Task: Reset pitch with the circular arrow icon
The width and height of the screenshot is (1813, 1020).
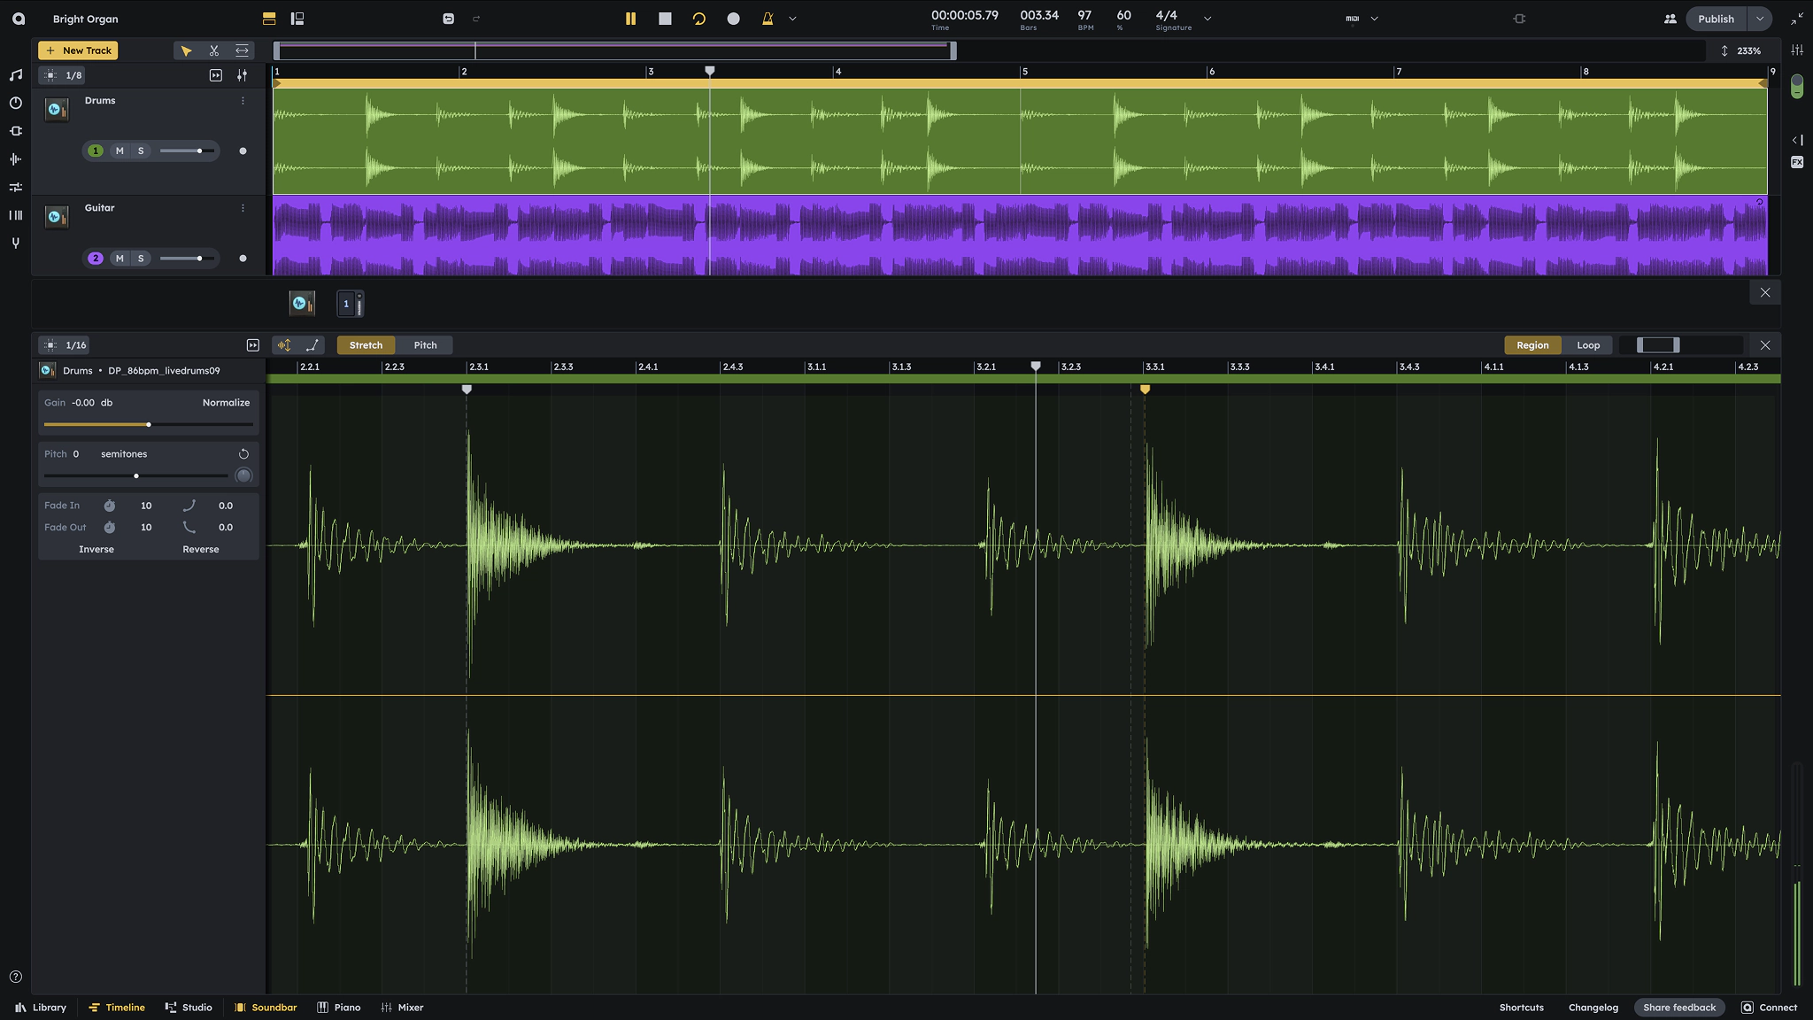Action: click(243, 454)
